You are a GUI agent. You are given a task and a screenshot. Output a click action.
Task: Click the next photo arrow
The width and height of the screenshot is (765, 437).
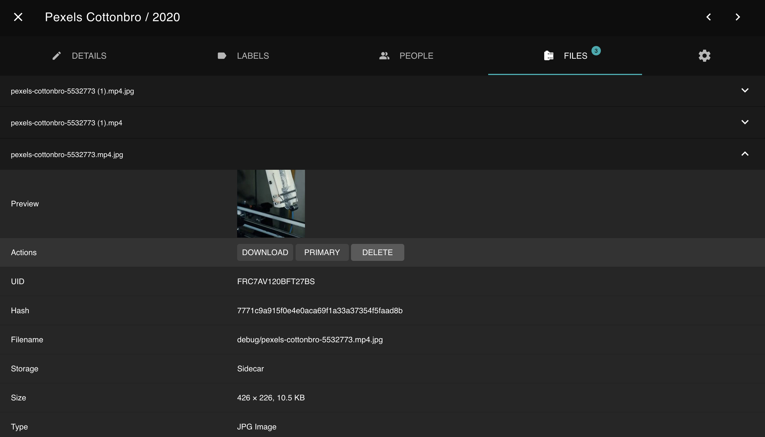[x=737, y=17]
